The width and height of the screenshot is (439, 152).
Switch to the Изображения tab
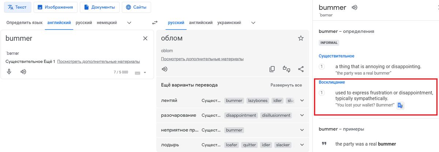click(x=56, y=7)
